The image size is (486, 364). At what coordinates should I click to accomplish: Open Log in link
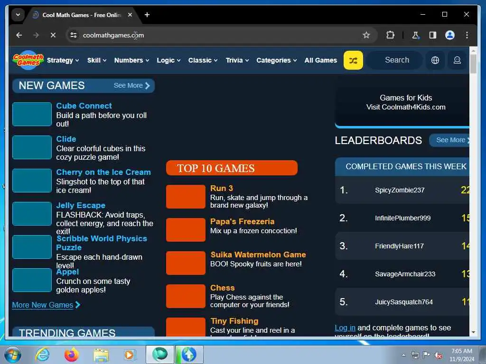(345, 328)
